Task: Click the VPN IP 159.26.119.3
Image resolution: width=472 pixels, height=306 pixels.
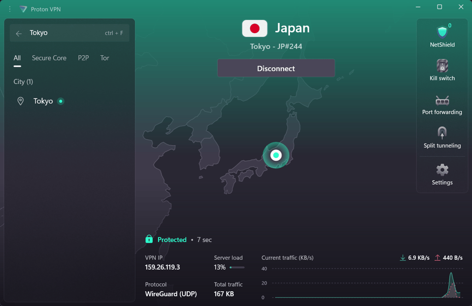Action: (x=162, y=267)
